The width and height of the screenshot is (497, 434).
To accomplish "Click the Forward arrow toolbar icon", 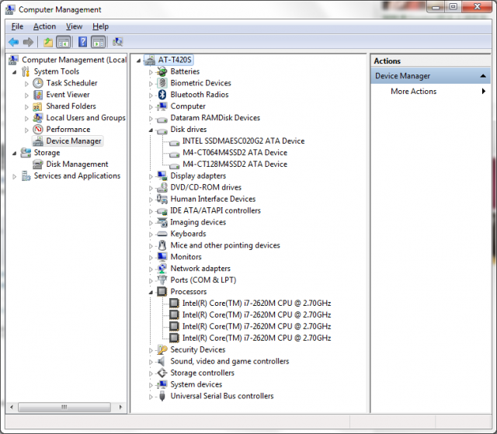I will (x=28, y=42).
